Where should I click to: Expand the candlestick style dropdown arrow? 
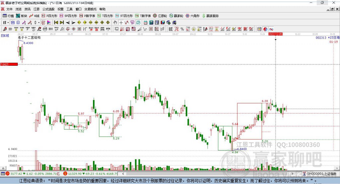(39, 22)
